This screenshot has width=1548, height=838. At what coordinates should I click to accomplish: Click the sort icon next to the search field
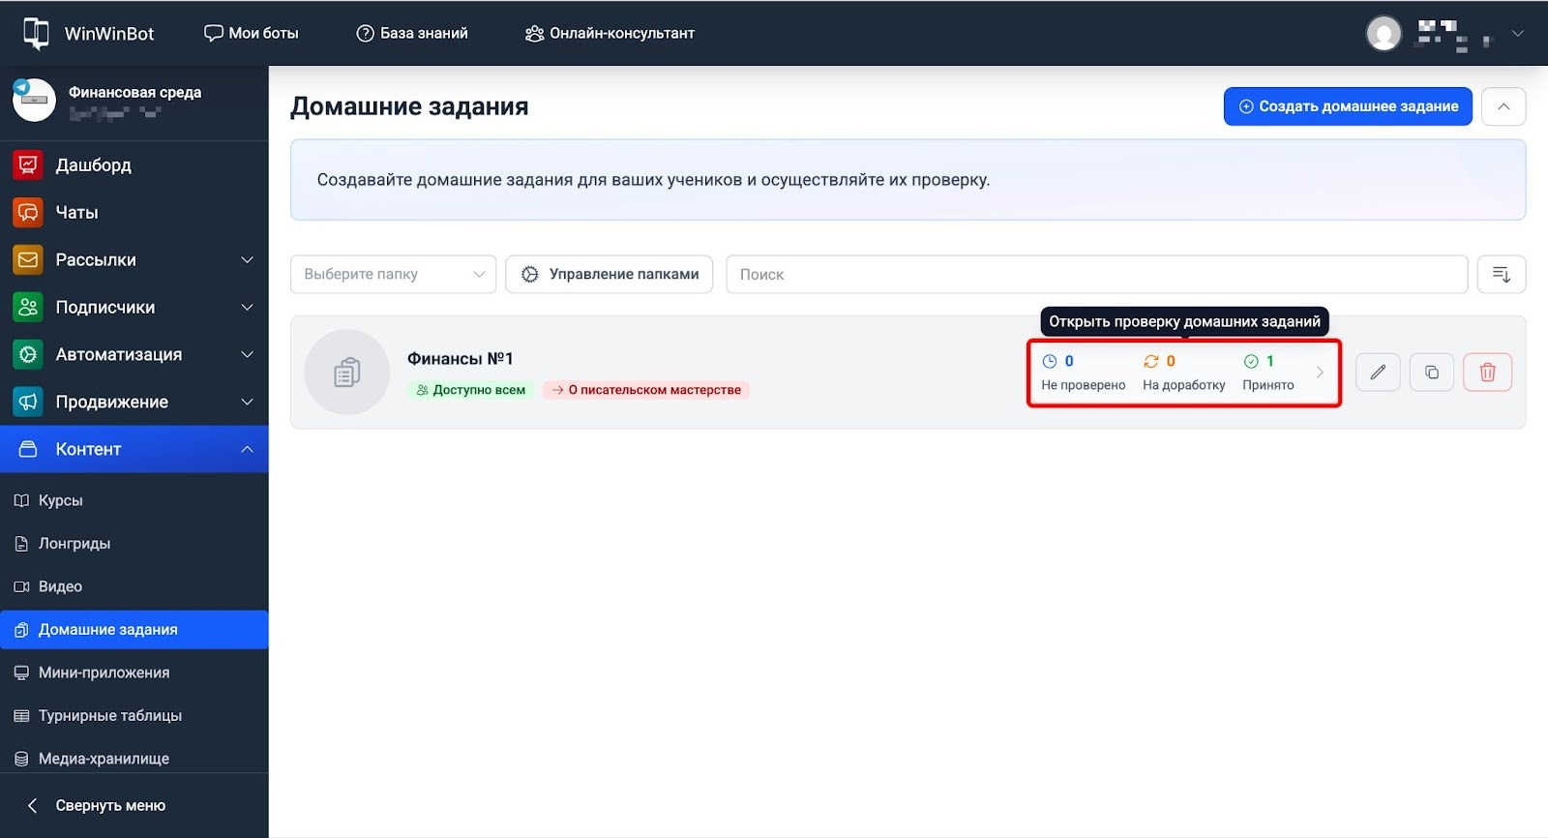click(x=1501, y=275)
